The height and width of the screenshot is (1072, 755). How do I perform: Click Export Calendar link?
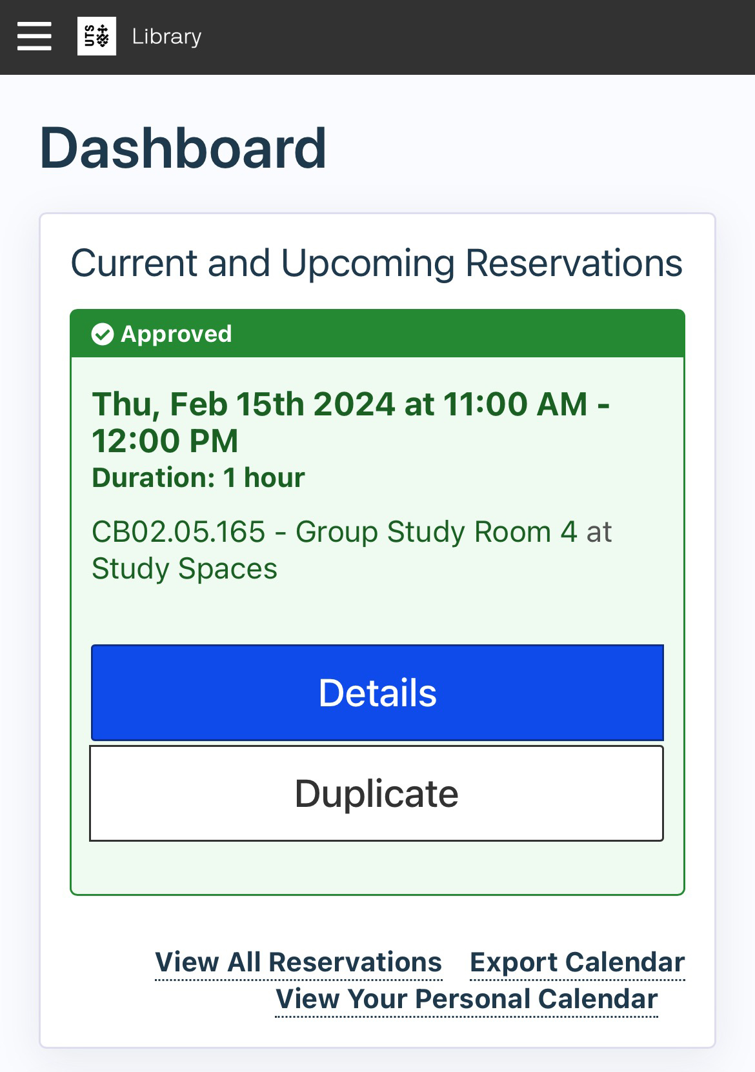578,962
